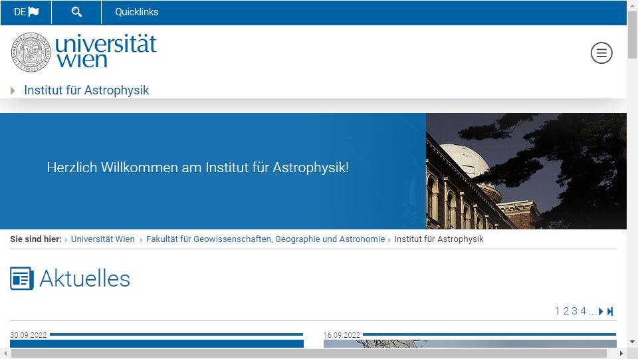
Task: Go to the next news page arrow
Action: coord(601,311)
